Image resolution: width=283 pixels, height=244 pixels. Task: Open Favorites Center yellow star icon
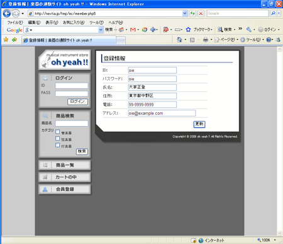(6, 39)
